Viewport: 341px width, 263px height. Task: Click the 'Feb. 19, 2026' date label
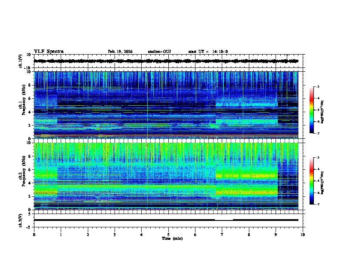(120, 52)
